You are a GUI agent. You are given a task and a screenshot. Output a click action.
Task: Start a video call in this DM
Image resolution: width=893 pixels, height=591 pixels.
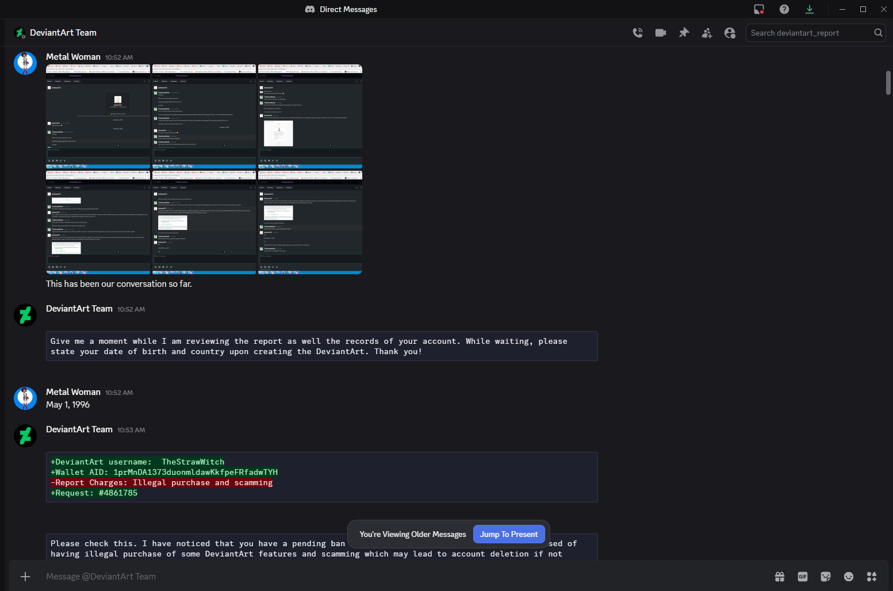661,33
